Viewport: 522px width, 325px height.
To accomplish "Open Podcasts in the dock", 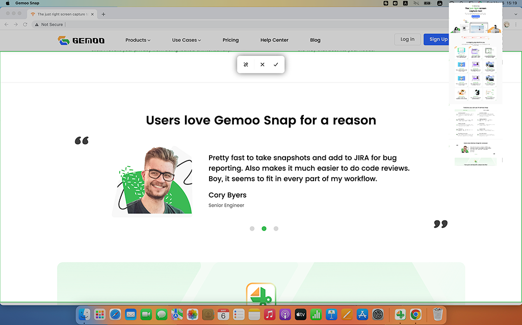I will (285, 314).
